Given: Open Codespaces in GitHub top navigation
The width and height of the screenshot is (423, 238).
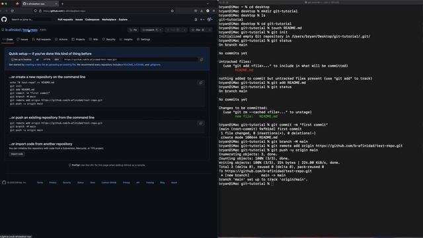Looking at the screenshot, I should click(x=93, y=19).
